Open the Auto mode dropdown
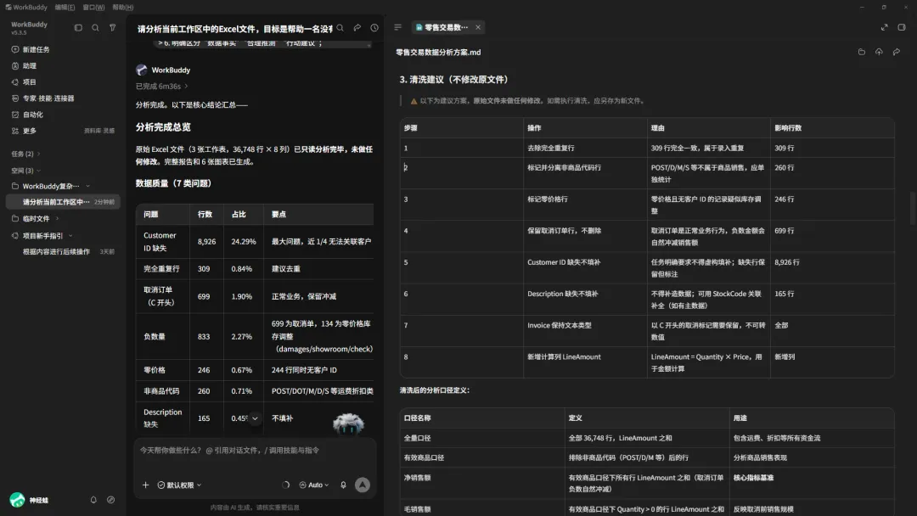Viewport: 917px width, 516px height. [x=314, y=485]
